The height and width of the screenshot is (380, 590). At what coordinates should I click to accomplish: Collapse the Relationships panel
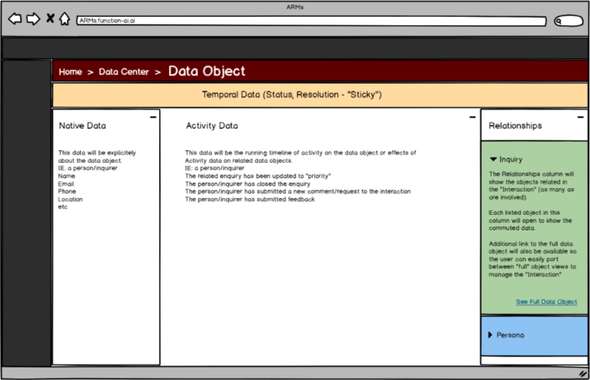click(581, 117)
